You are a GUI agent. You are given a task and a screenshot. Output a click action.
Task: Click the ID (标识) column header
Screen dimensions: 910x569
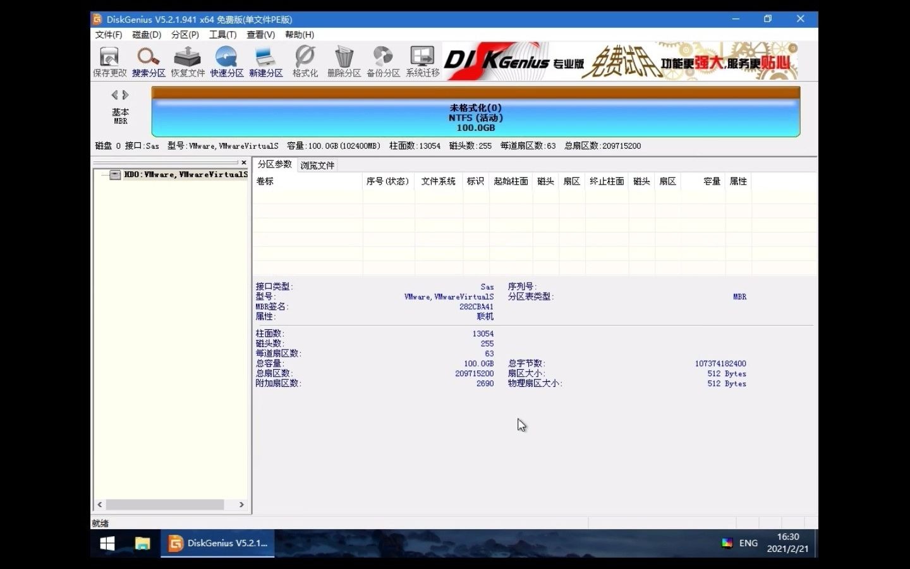coord(475,181)
